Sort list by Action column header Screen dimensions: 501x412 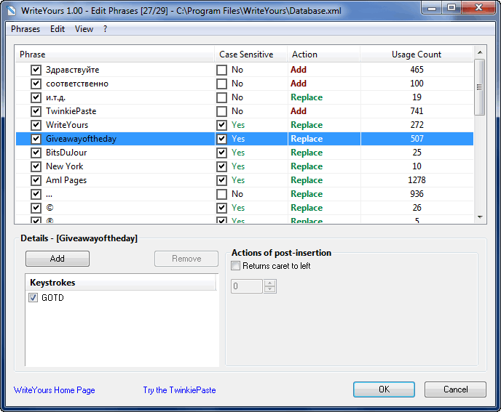(323, 54)
